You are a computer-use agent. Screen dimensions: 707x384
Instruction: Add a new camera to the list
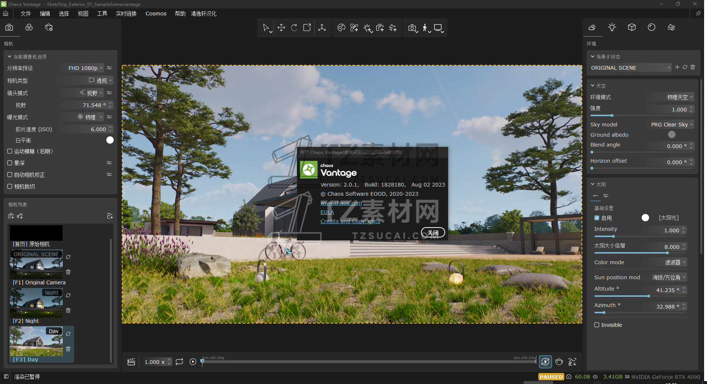click(11, 216)
